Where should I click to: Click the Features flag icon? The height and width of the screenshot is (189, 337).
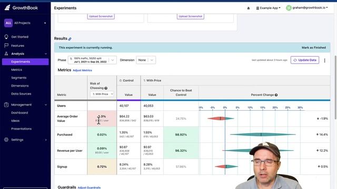[6, 46]
